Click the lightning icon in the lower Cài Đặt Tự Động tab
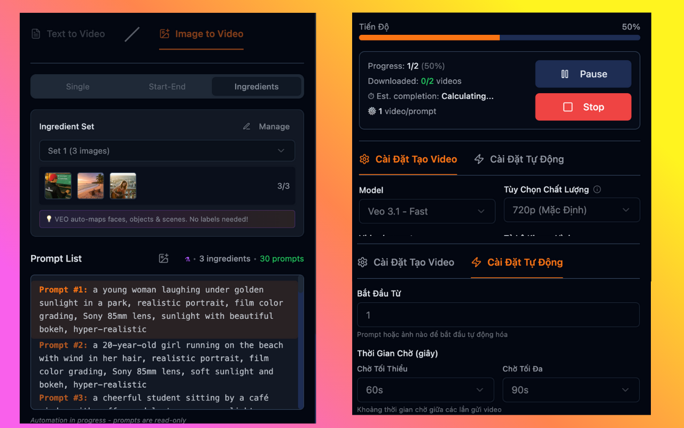The image size is (684, 428). (476, 263)
